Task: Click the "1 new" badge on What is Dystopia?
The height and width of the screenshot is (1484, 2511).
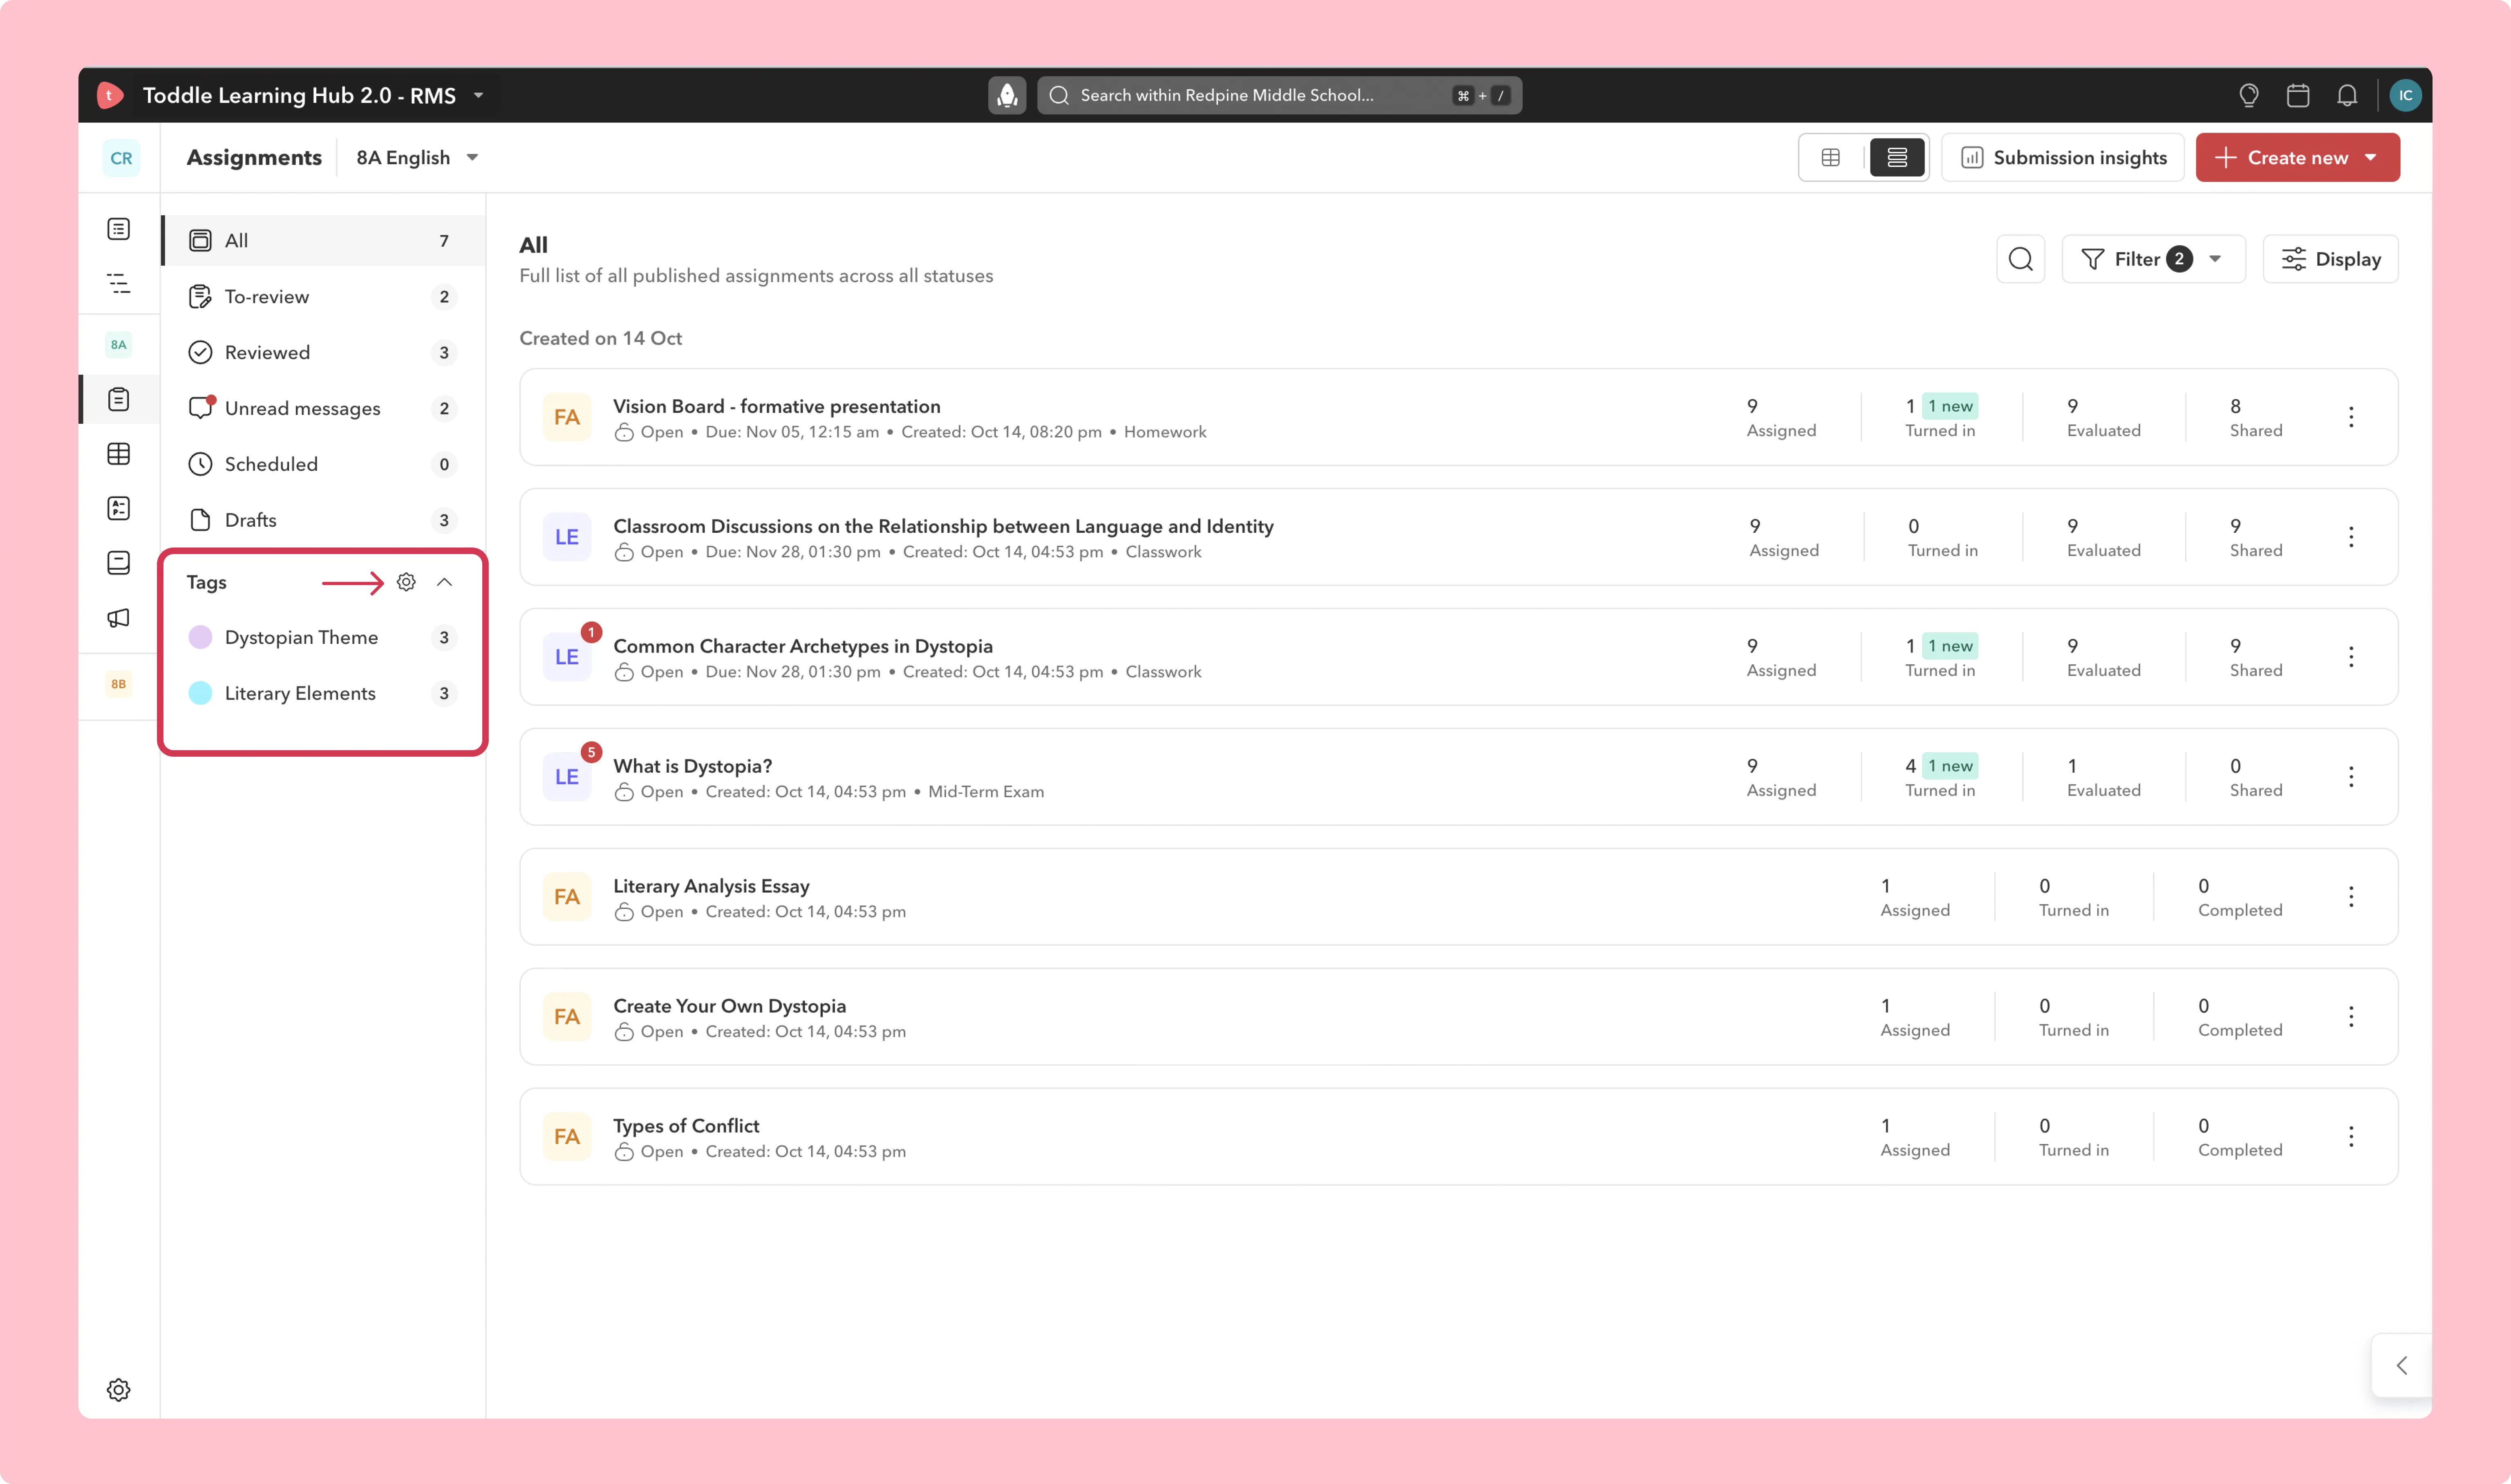Action: [1950, 766]
